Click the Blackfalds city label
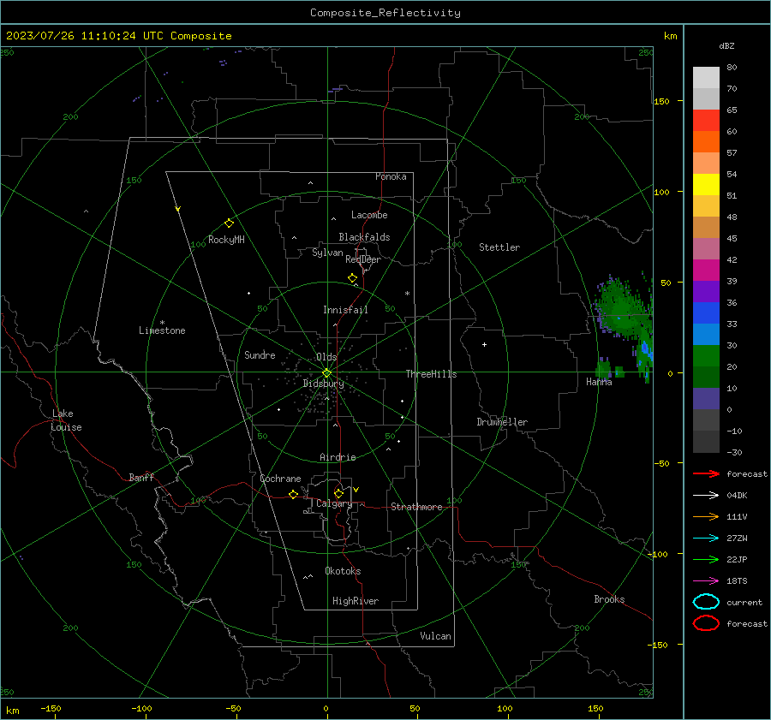Screen dimensions: 771x720 [x=364, y=237]
